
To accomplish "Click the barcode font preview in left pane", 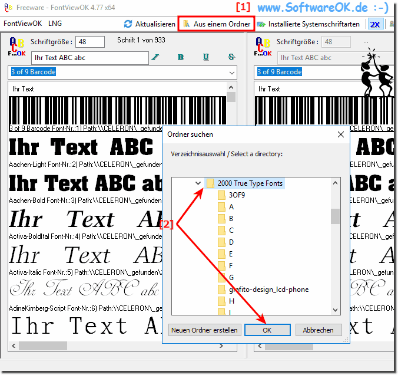I will 117,111.
